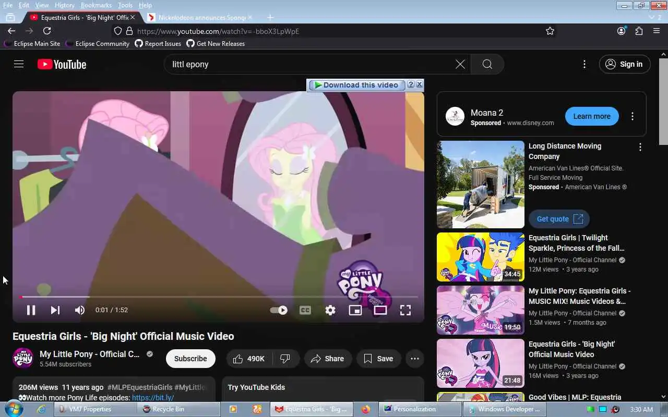The width and height of the screenshot is (668, 417).
Task: Like the video (490K)
Action: [x=249, y=359]
